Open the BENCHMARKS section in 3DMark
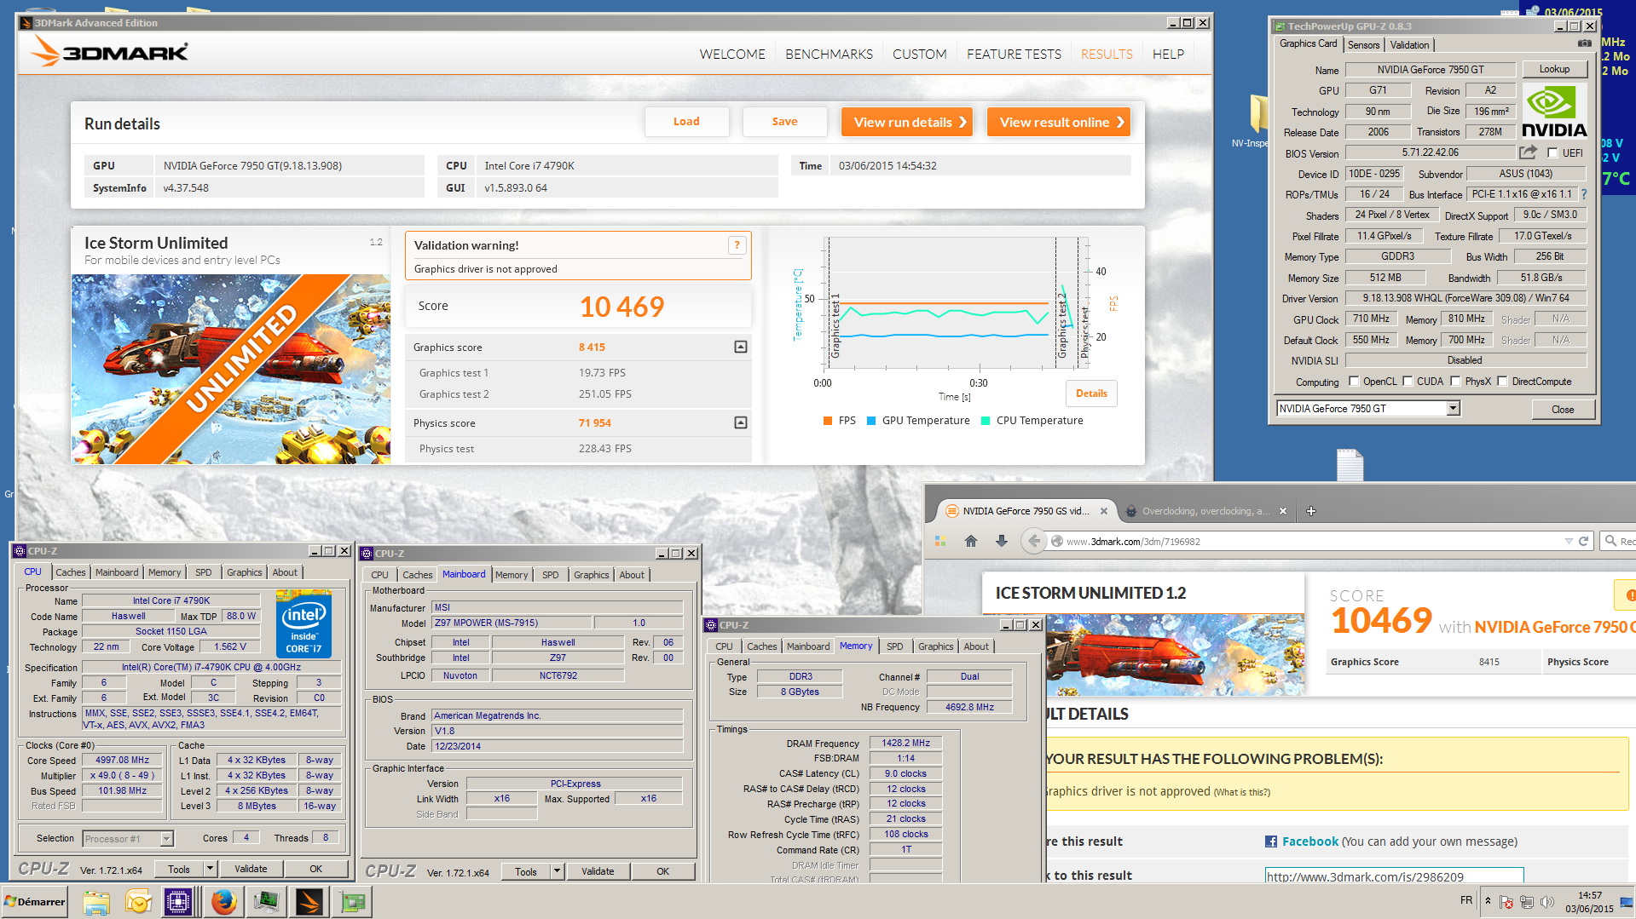The image size is (1636, 919). 829,54
